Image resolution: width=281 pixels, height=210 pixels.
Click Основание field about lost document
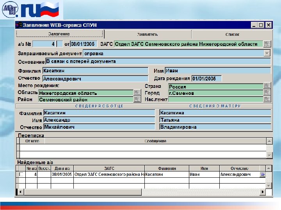click(158, 61)
